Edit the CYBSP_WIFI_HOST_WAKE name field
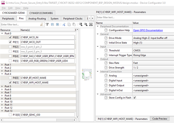The width and height of the screenshot is (174, 123). [x=48, y=82]
